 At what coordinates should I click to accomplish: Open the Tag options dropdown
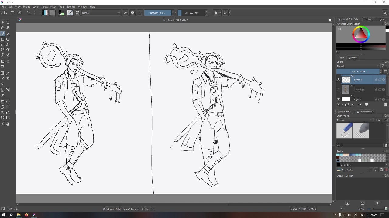click(379, 120)
